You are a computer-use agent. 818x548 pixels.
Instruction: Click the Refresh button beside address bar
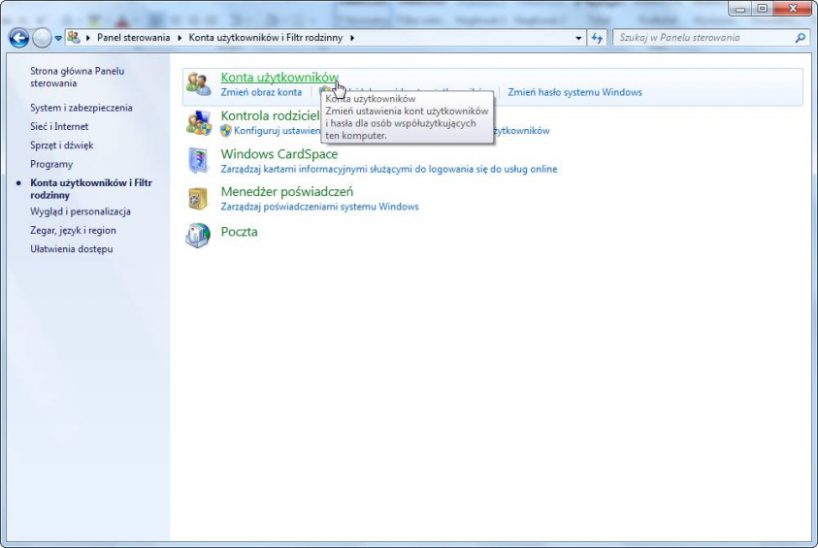click(598, 38)
